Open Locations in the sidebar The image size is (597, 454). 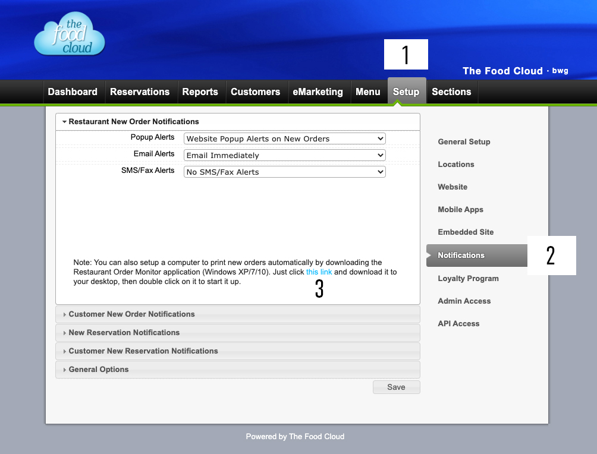(456, 165)
